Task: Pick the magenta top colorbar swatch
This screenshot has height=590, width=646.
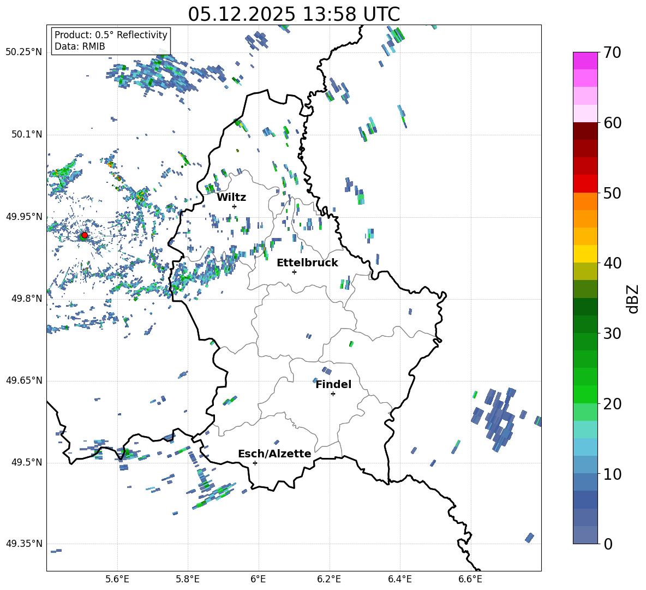Action: 585,61
